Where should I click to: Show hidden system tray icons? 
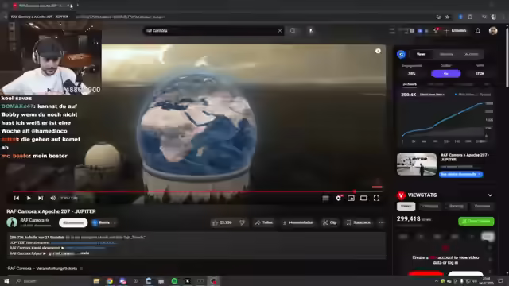point(437,281)
